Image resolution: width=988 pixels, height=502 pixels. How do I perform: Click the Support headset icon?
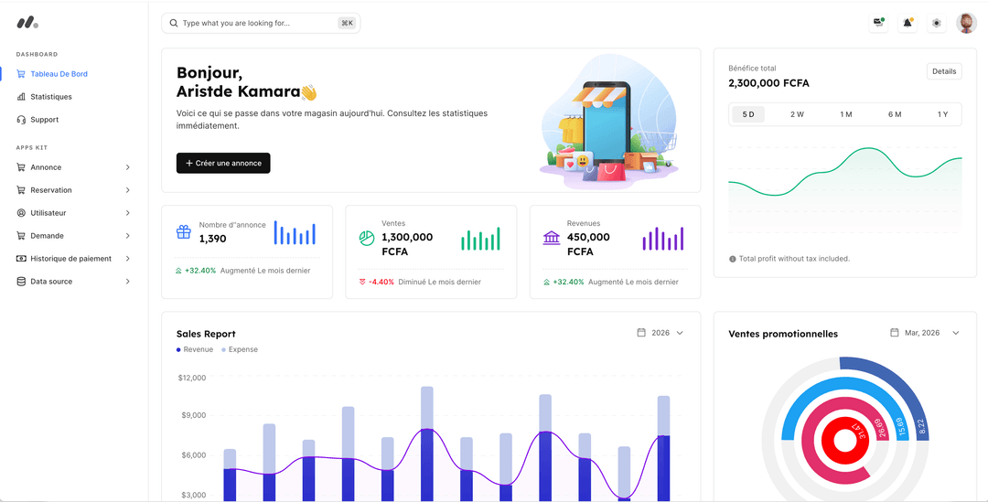[21, 120]
